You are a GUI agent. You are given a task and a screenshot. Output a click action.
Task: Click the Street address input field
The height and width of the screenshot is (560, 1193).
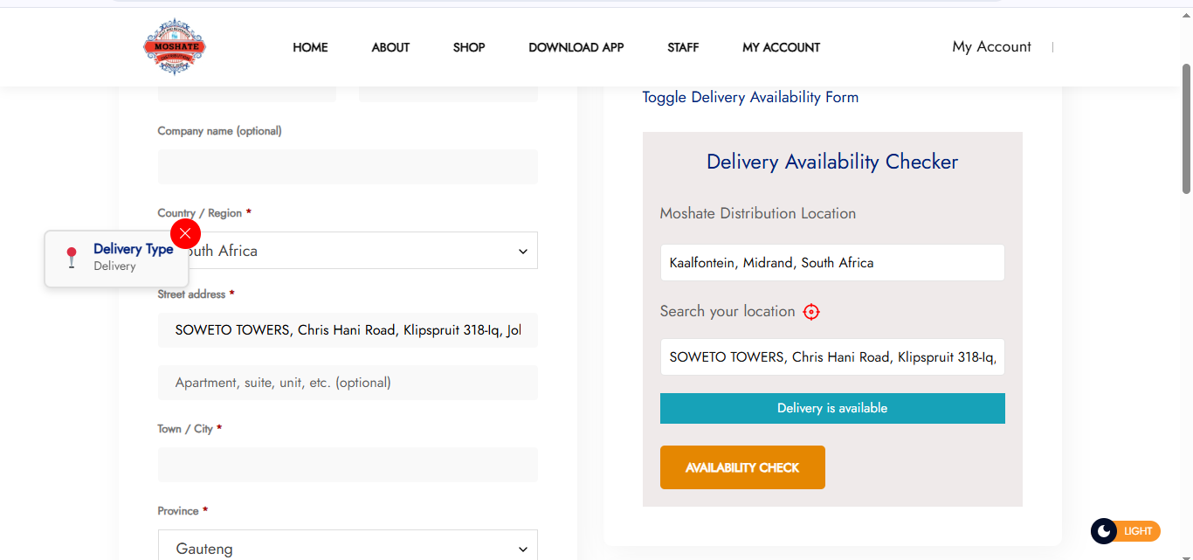click(348, 329)
